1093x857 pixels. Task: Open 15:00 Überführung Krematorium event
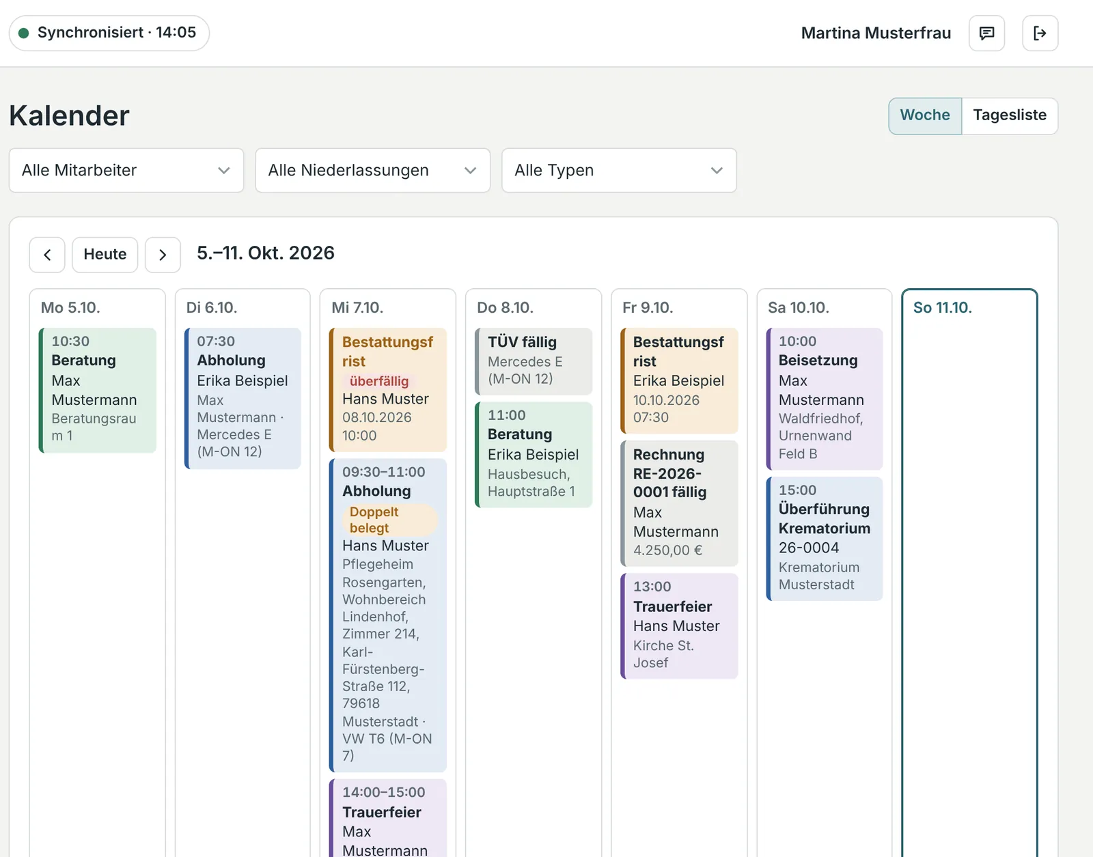click(x=825, y=539)
